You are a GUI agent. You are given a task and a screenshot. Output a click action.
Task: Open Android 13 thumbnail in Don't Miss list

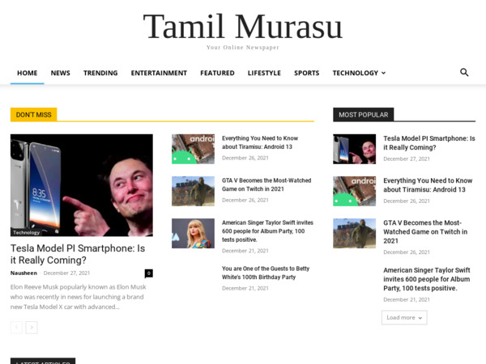(x=193, y=149)
